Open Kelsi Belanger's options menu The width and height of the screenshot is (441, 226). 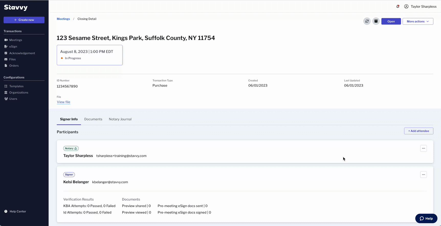click(423, 174)
